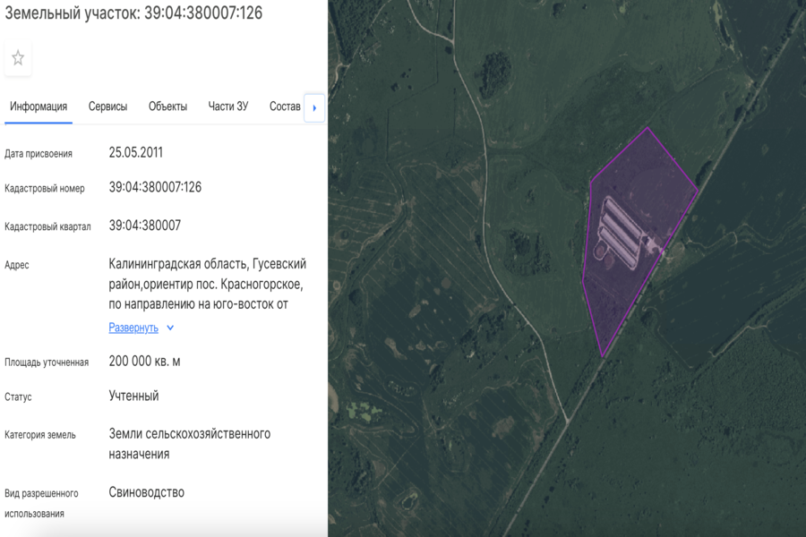Select the highlighted purple land parcel polygon

point(636,242)
